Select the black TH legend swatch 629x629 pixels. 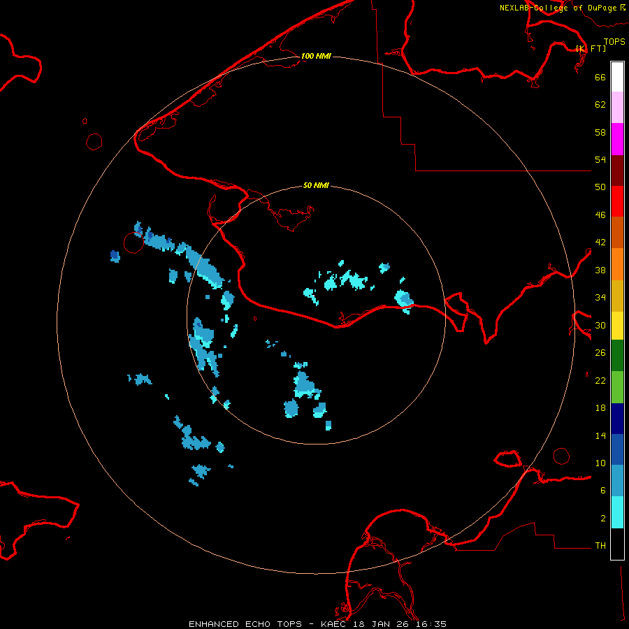coord(617,544)
